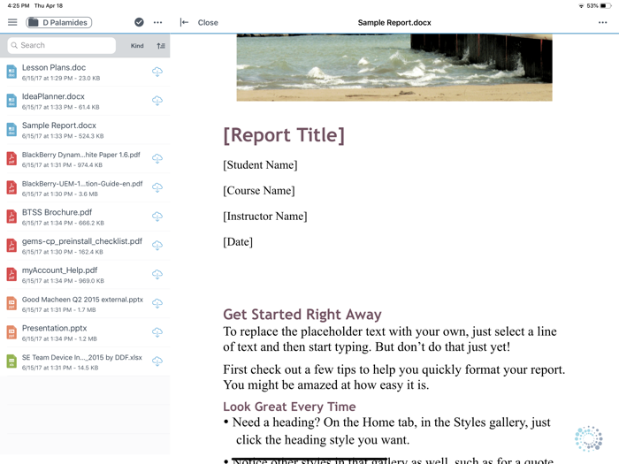Screen dimensions: 619x464
Task: Open SE Team Device In..._2015 by DDF.xlsx
Action: point(85,361)
